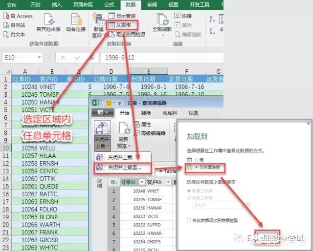Click preview cell 10250 HANAR
The height and width of the screenshot is (251, 313).
coord(147,208)
